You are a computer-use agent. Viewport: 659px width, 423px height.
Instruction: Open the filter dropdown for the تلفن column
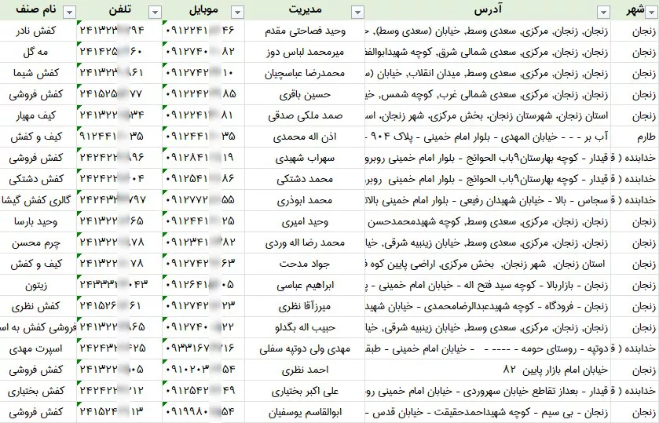155,13
